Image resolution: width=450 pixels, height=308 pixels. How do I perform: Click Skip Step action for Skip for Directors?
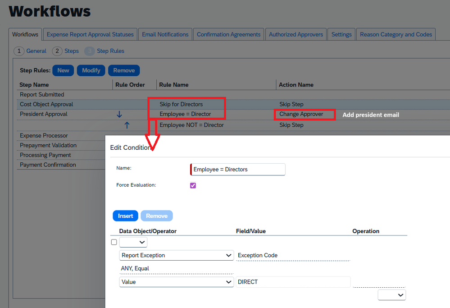pos(291,104)
